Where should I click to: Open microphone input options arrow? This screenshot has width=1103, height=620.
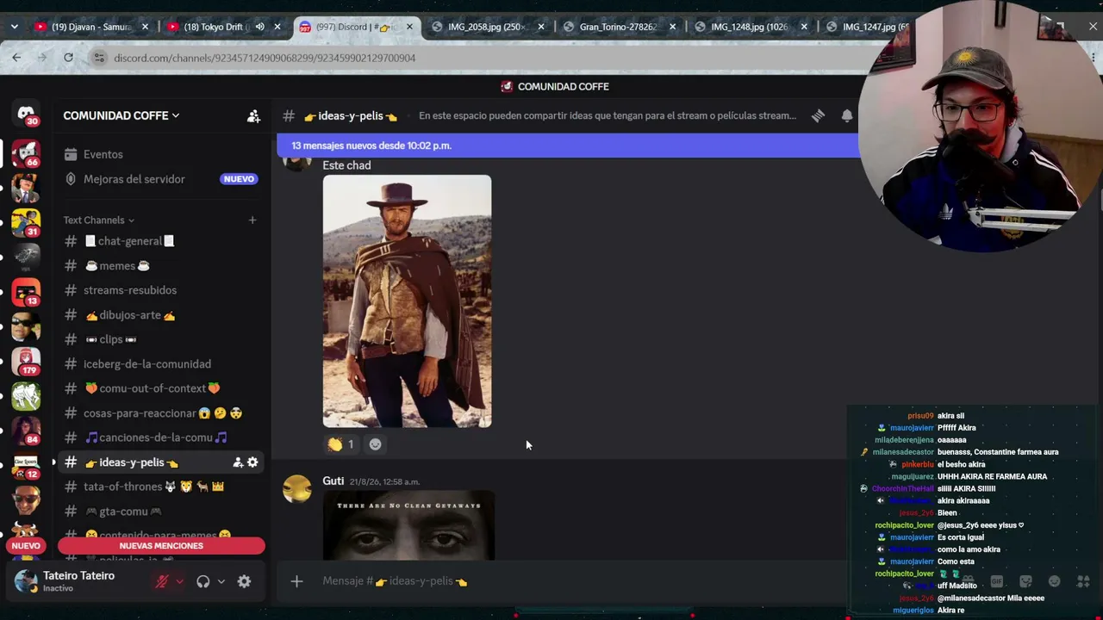[179, 581]
